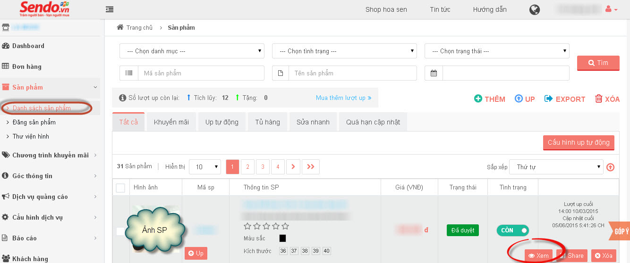Screen dimensions: 630x263
Task: Click the EXPORT icon
Action: [x=549, y=99]
